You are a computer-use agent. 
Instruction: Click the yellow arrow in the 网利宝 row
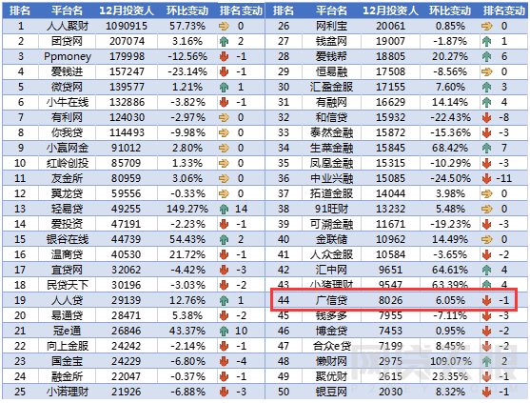click(487, 26)
